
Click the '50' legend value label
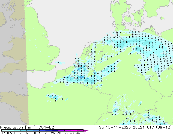84,133
